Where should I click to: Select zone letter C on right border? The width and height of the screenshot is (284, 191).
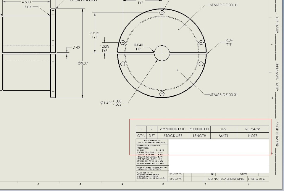[x=272, y=44]
